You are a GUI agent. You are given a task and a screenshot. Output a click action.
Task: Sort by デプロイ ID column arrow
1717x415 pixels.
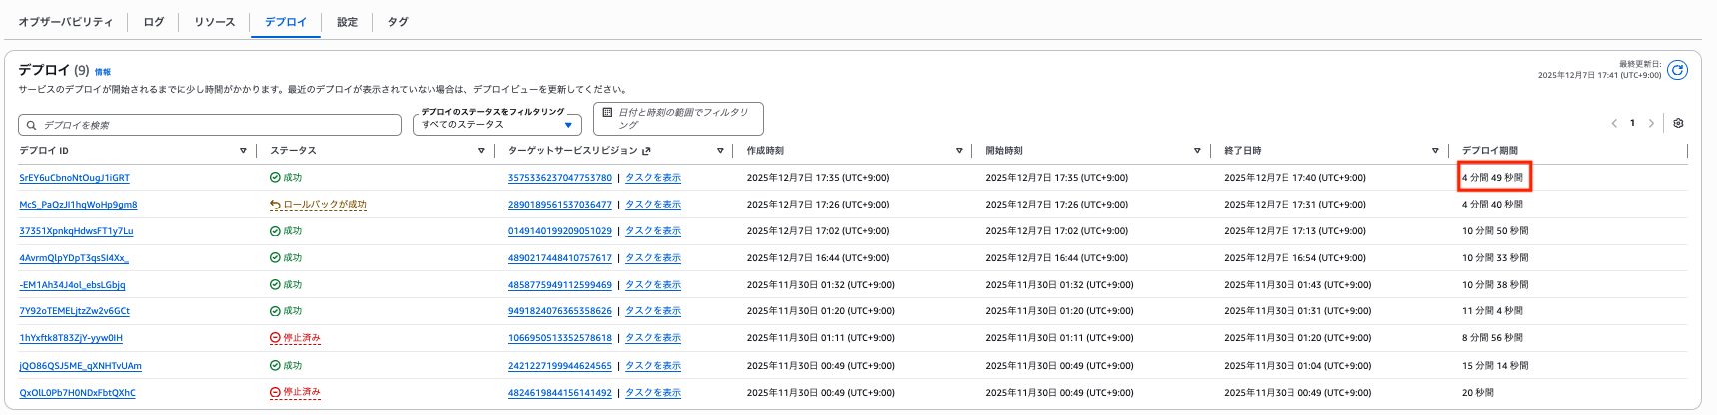tap(243, 151)
